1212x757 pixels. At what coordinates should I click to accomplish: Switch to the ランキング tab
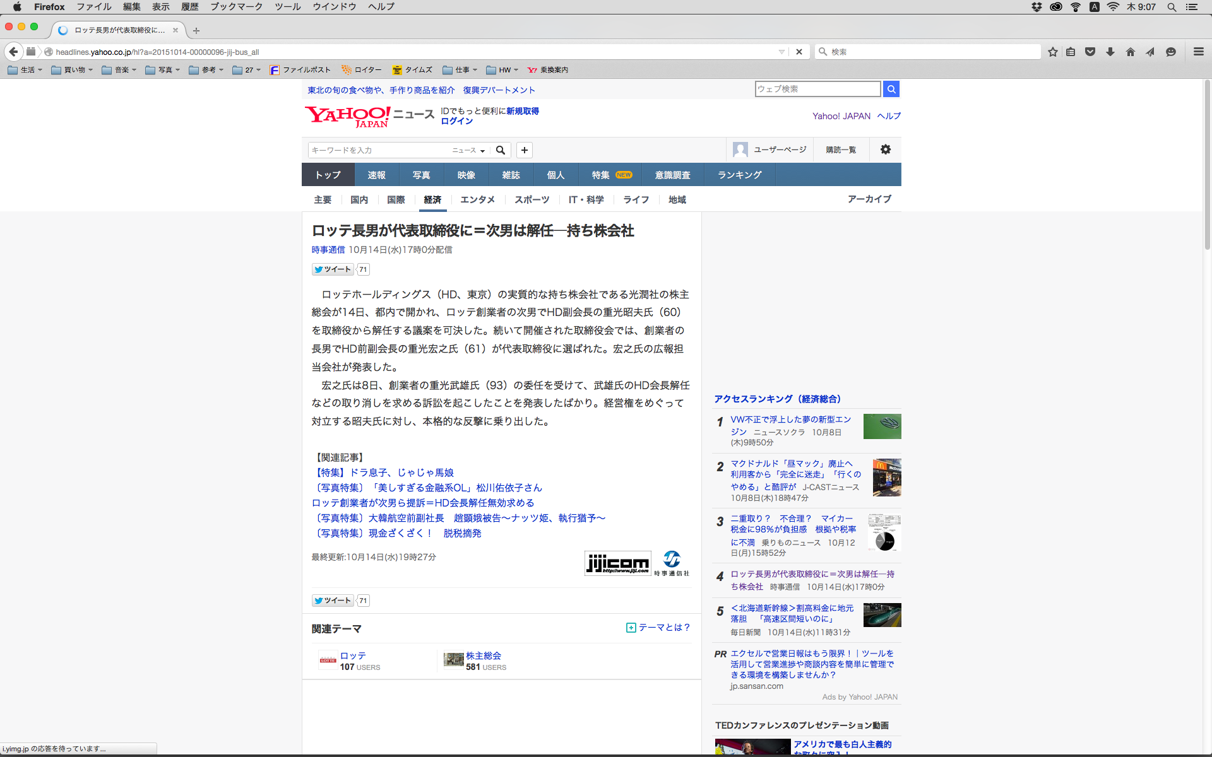(x=739, y=175)
